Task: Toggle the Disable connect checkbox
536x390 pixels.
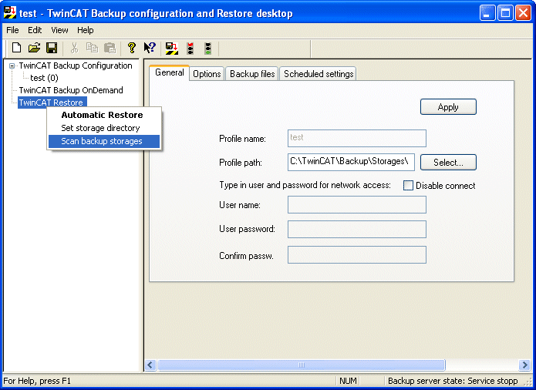Action: pos(408,186)
